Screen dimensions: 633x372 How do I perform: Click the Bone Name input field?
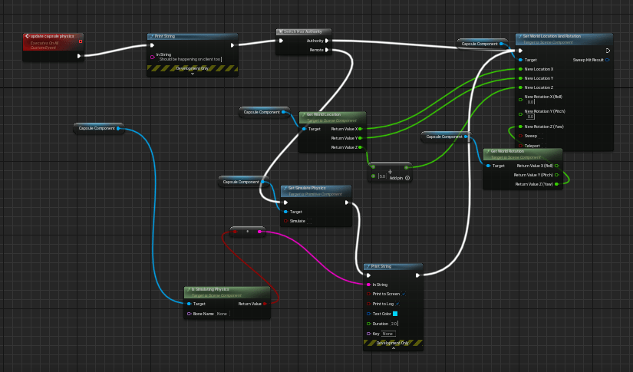tap(222, 313)
